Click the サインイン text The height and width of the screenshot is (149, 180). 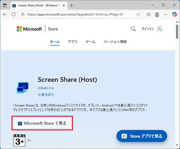pyautogui.click(x=148, y=29)
